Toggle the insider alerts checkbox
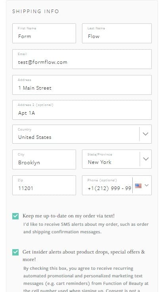The height and width of the screenshot is (292, 164). [x=15, y=252]
